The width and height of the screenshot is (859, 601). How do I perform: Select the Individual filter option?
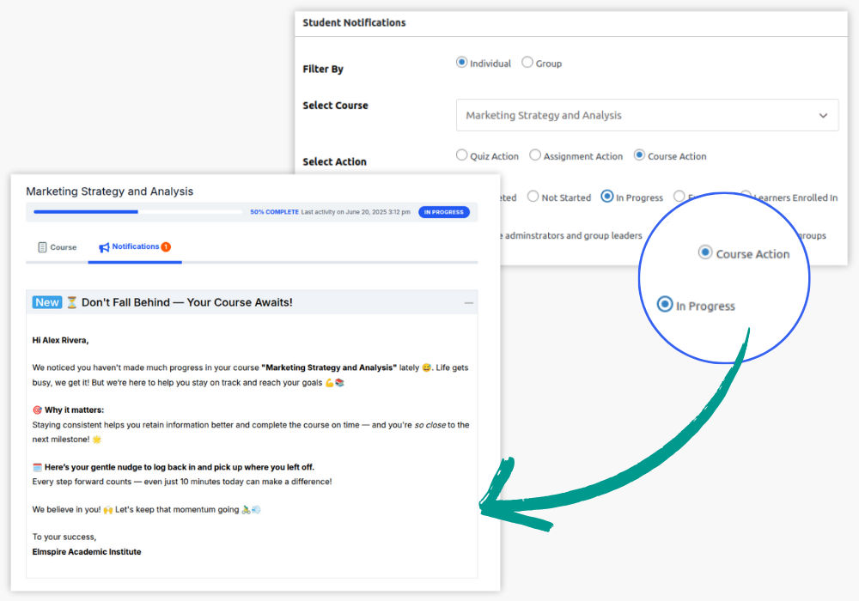461,63
